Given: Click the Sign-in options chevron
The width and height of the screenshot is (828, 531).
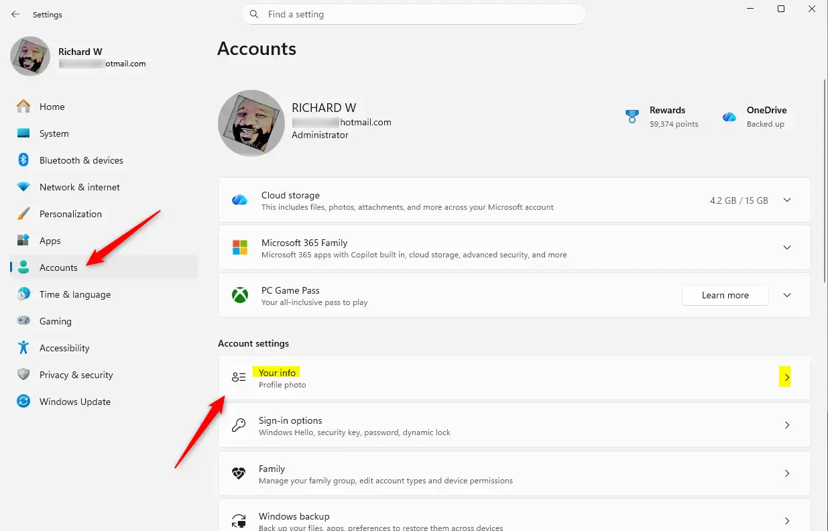Looking at the screenshot, I should point(787,425).
